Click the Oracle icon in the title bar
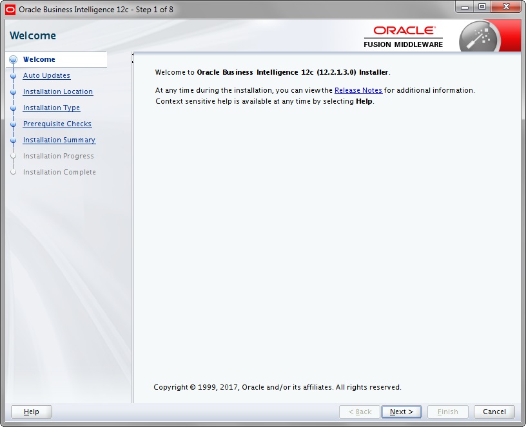The image size is (526, 427). 10,10
